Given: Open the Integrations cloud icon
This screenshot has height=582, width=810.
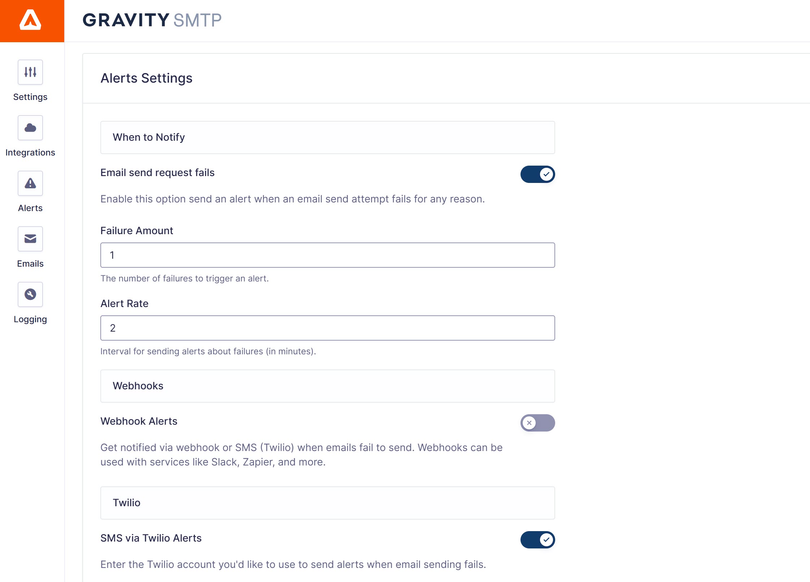Looking at the screenshot, I should click(30, 128).
